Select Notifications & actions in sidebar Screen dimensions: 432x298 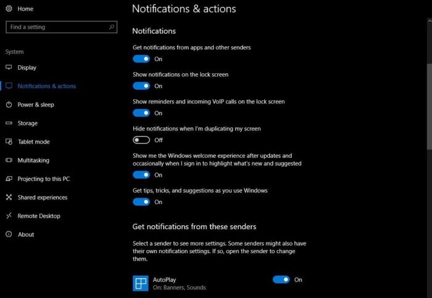46,86
